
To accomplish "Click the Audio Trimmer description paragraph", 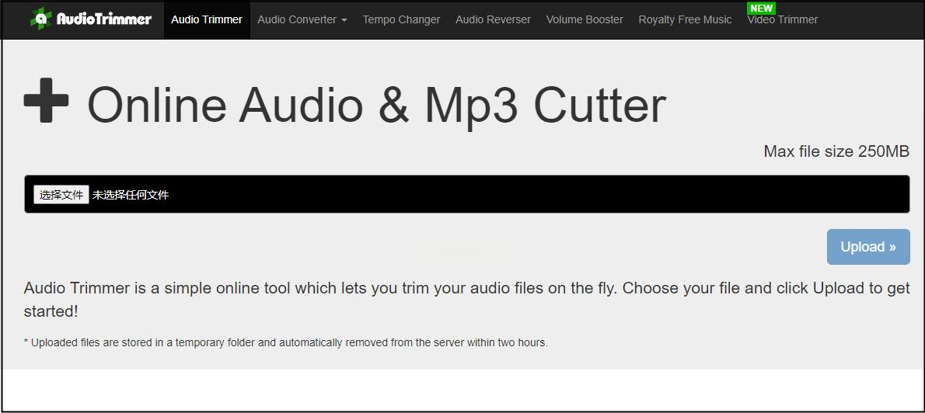I will point(466,300).
